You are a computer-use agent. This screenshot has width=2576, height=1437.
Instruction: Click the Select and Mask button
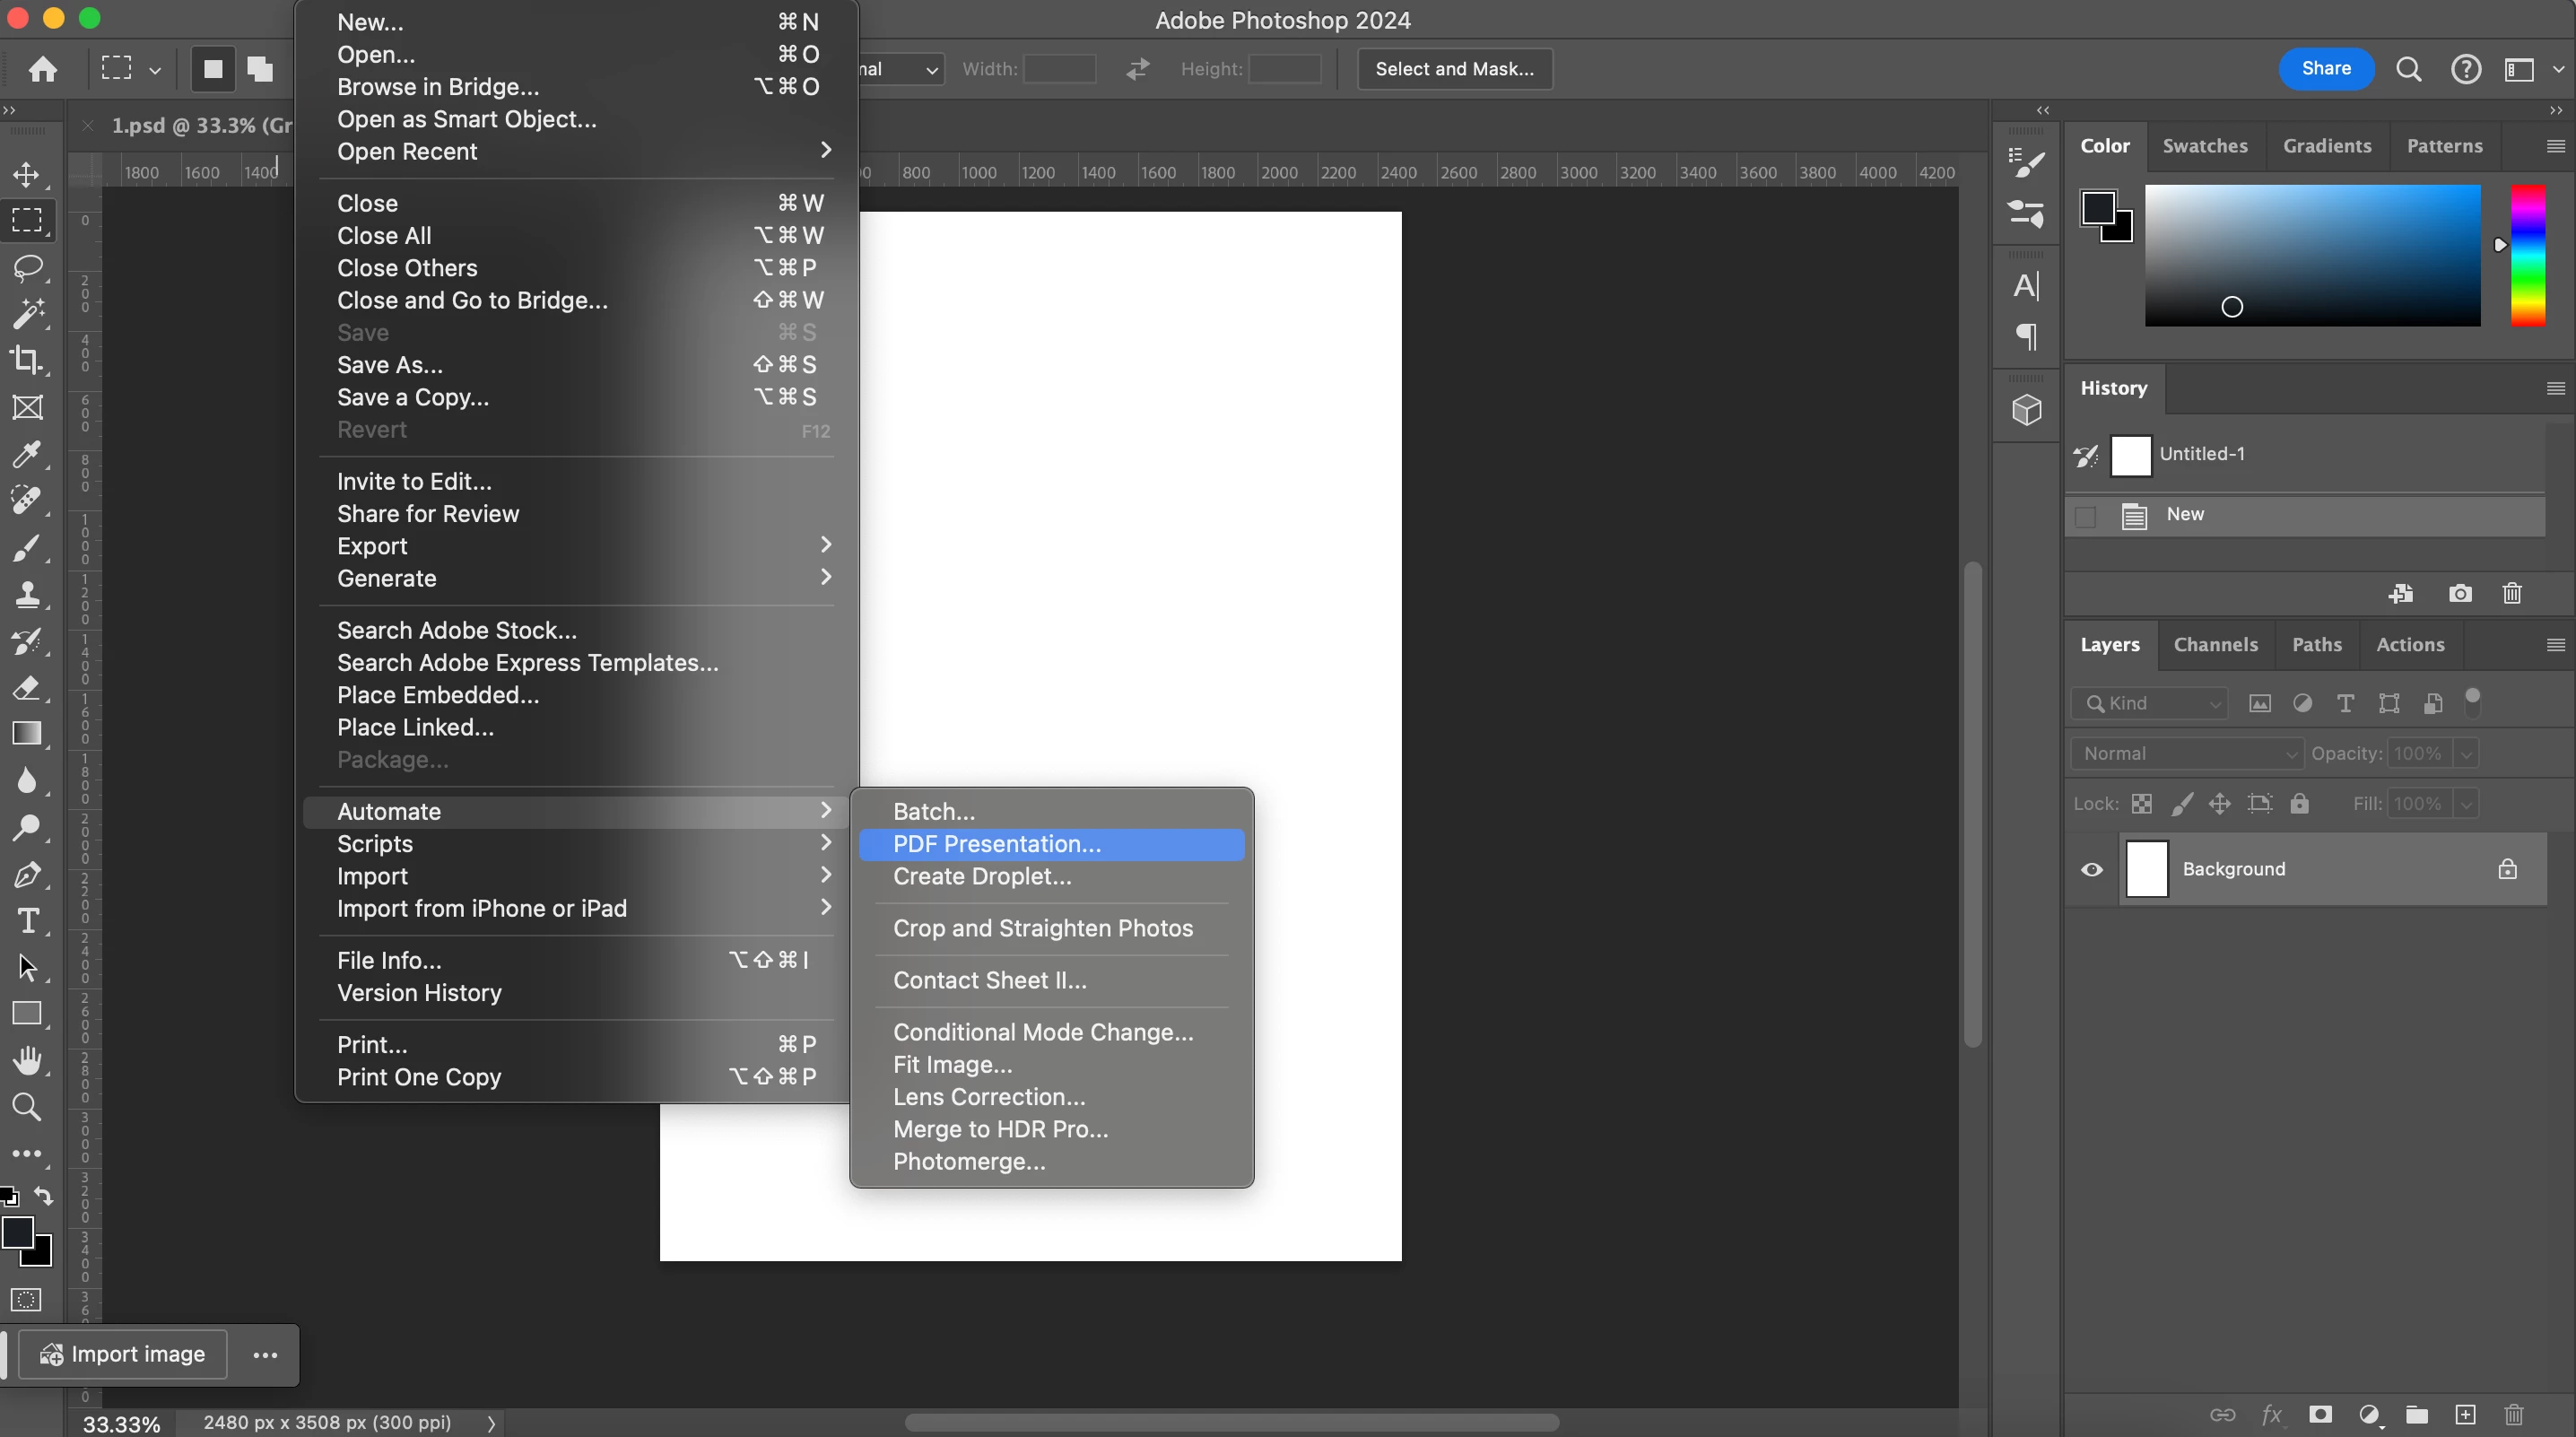coord(1454,69)
